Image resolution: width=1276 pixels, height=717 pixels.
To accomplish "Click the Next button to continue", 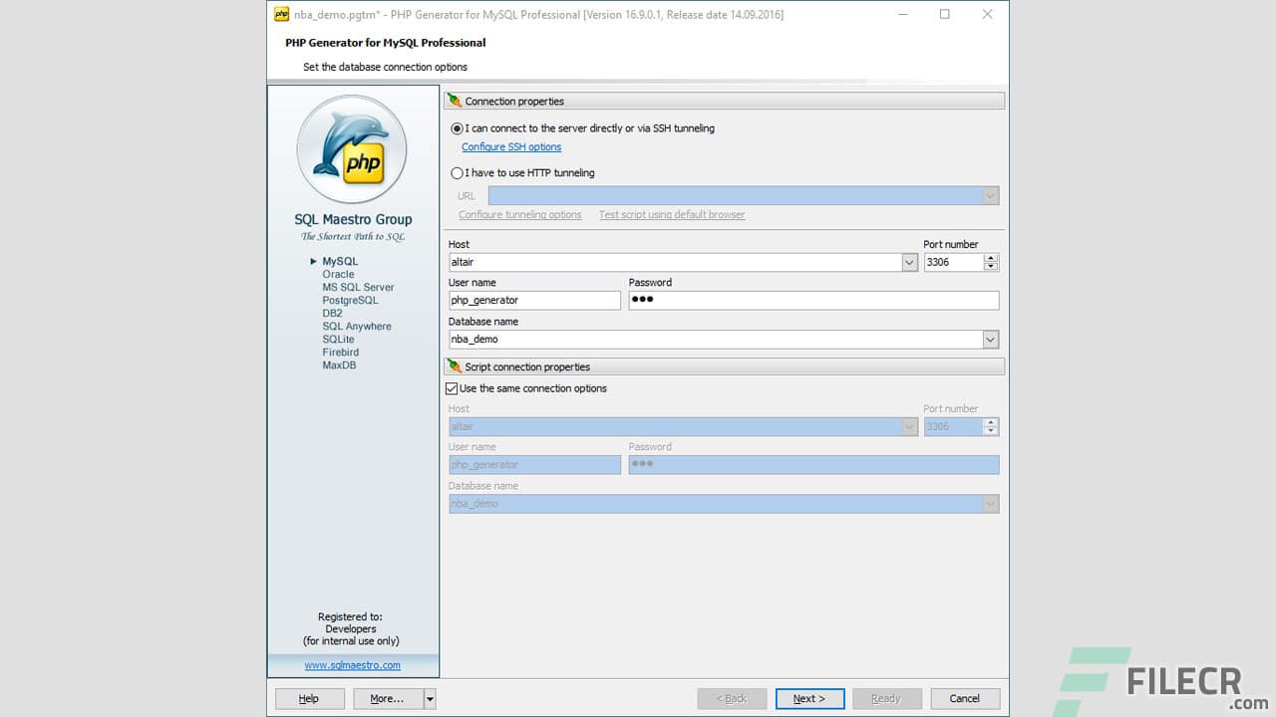I will 809,698.
